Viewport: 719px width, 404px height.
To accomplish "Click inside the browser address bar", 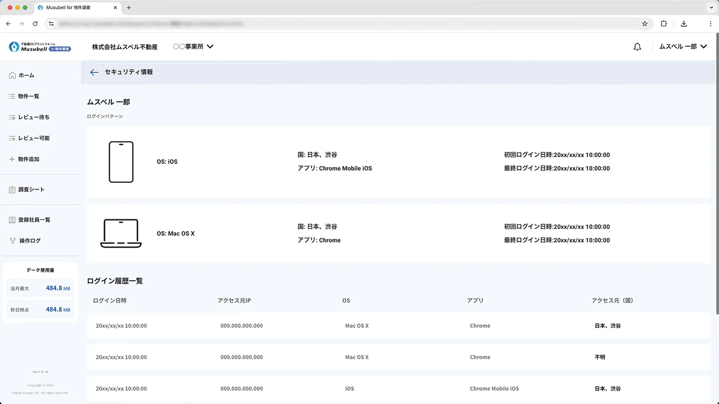I will (x=323, y=23).
